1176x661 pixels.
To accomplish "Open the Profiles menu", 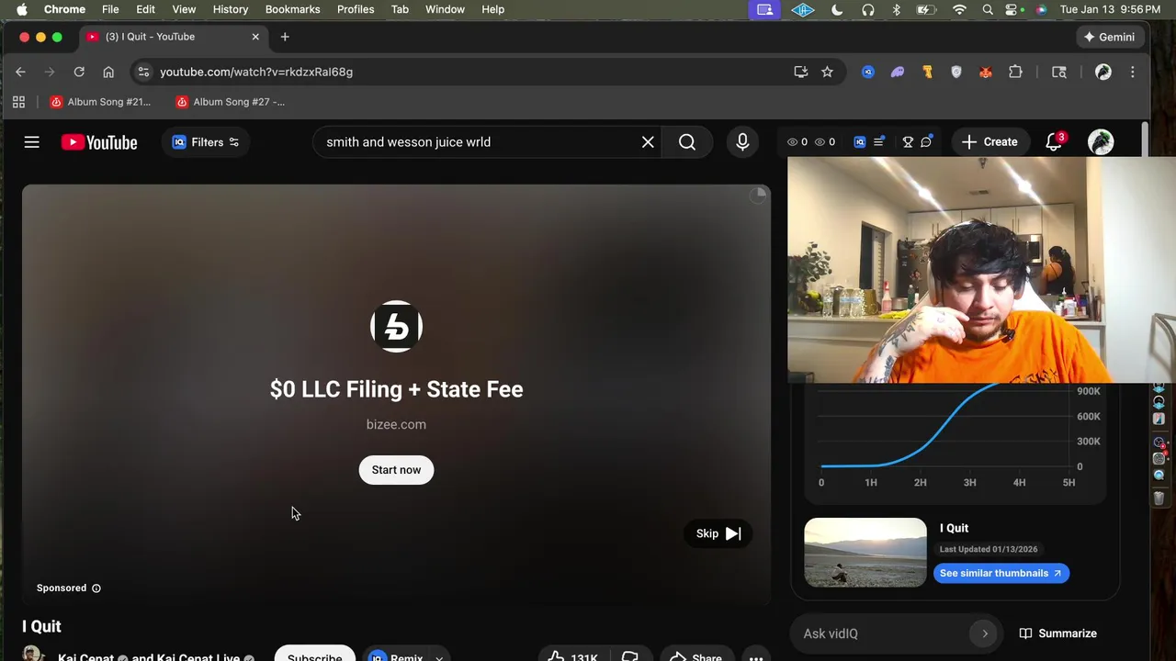I will click(356, 9).
